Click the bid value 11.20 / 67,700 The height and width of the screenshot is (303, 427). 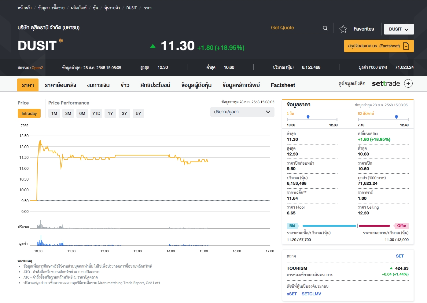click(x=299, y=240)
